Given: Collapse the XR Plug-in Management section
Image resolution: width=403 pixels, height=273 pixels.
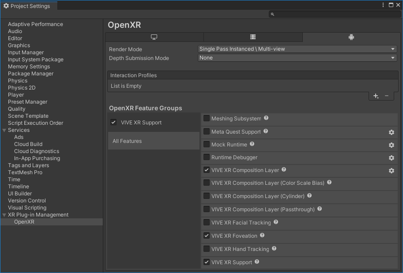Looking at the screenshot, I should pos(4,215).
